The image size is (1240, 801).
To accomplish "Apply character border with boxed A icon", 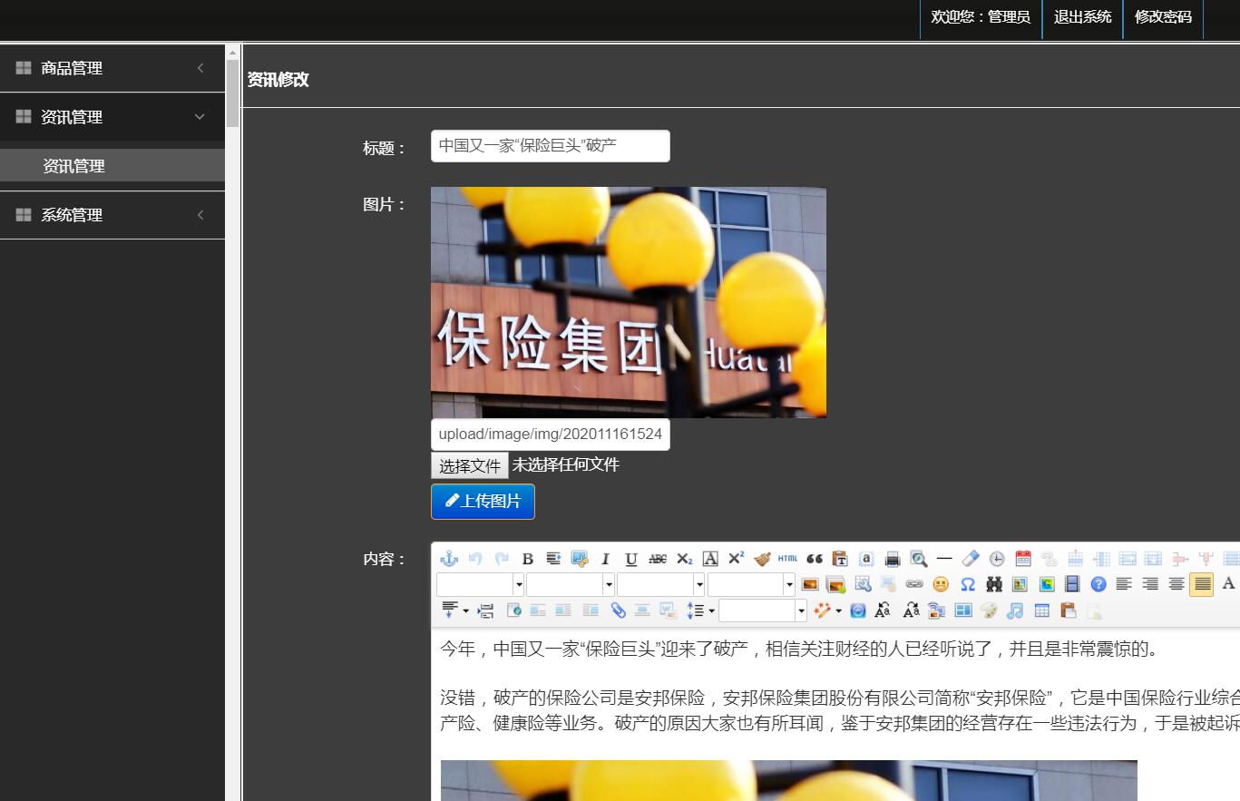I will (x=710, y=559).
